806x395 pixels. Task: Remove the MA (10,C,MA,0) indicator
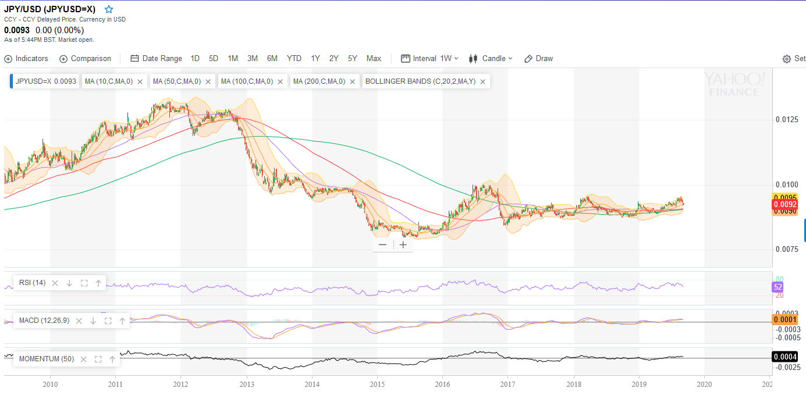pyautogui.click(x=140, y=82)
